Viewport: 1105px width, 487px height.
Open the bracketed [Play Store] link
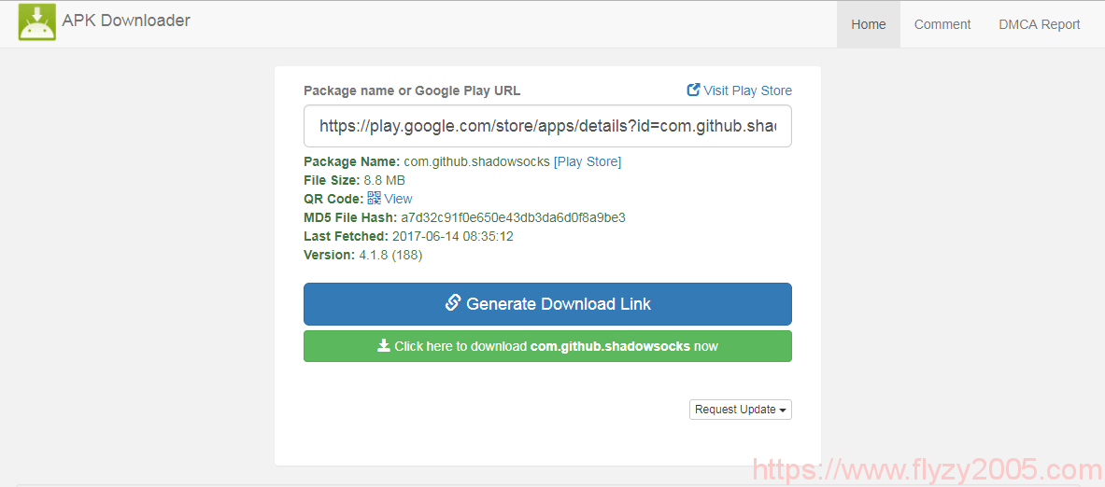pyautogui.click(x=587, y=161)
